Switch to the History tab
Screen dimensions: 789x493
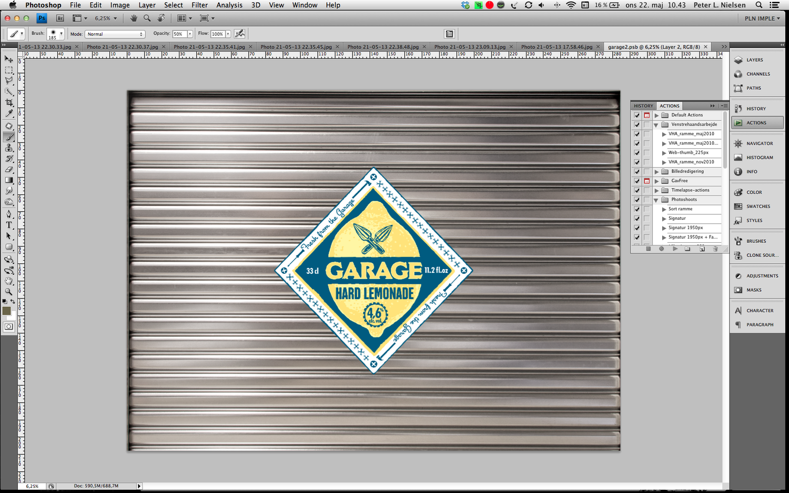[643, 106]
